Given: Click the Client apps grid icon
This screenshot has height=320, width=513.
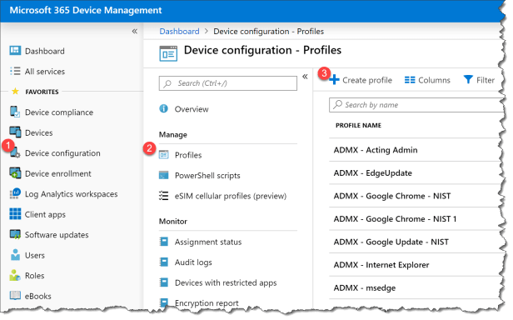Looking at the screenshot, I should click(x=15, y=214).
